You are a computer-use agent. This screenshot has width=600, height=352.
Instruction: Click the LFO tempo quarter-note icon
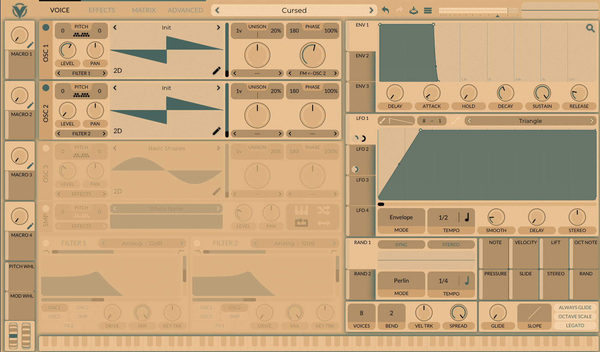(x=467, y=218)
